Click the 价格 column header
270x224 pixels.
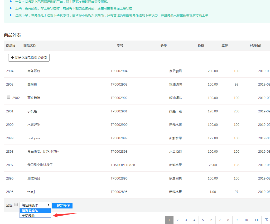201,46
